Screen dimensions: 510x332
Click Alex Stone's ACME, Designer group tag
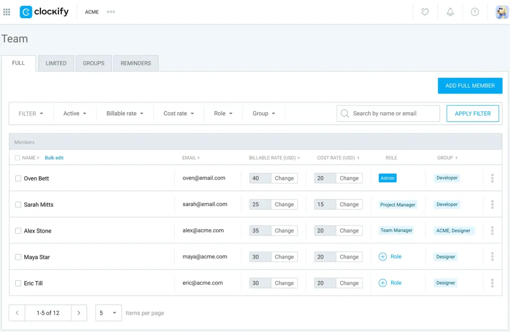(453, 231)
